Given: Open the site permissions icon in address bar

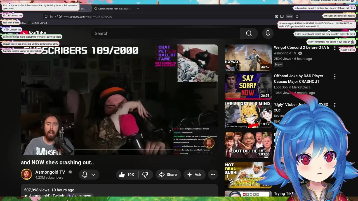Looking at the screenshot, I should [x=56, y=16].
